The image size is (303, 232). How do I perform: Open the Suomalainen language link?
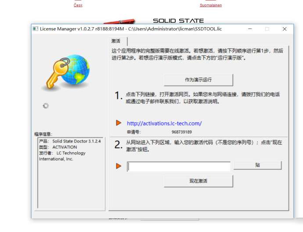(211, 5)
